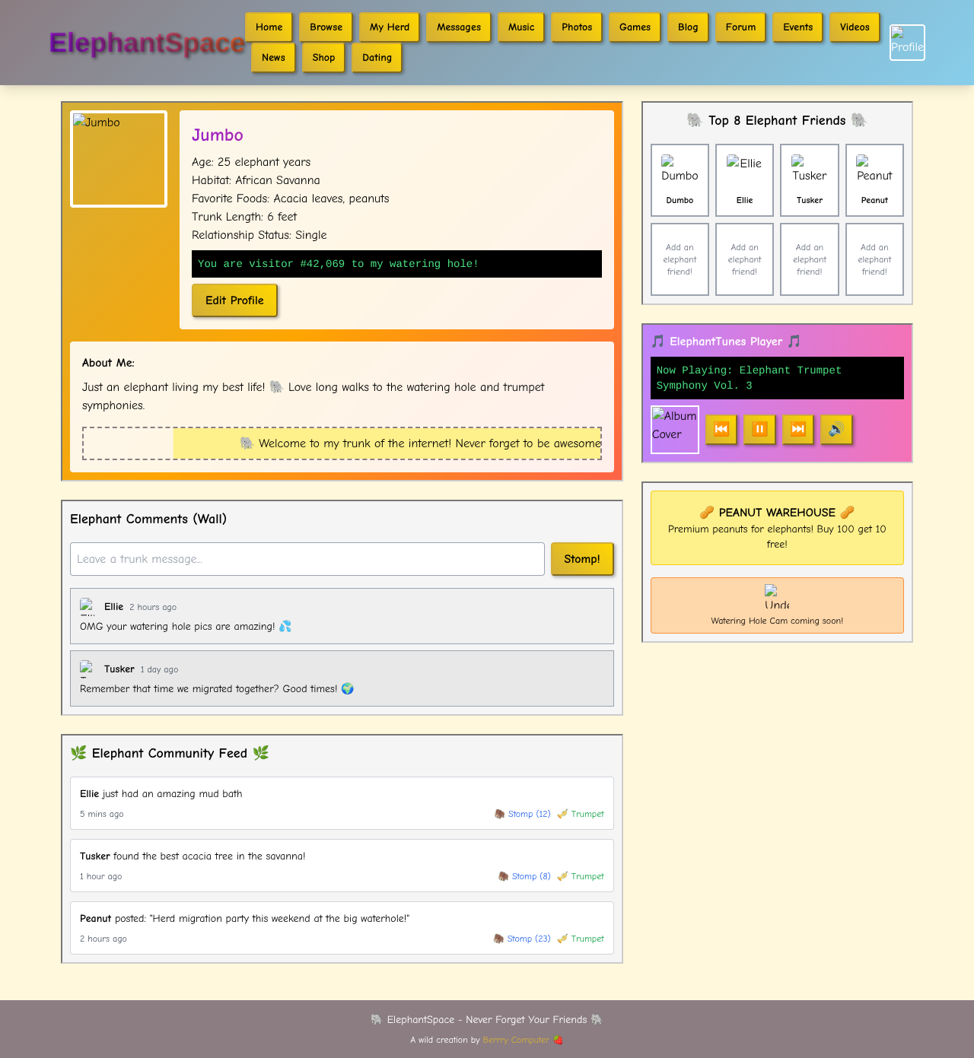Viewport: 974px width, 1058px height.
Task: Focus the trunk message input field
Action: (307, 559)
